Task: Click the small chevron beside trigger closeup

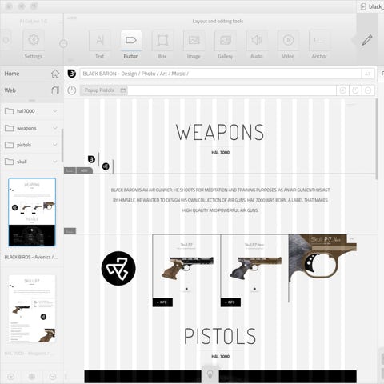Action: 352,238
